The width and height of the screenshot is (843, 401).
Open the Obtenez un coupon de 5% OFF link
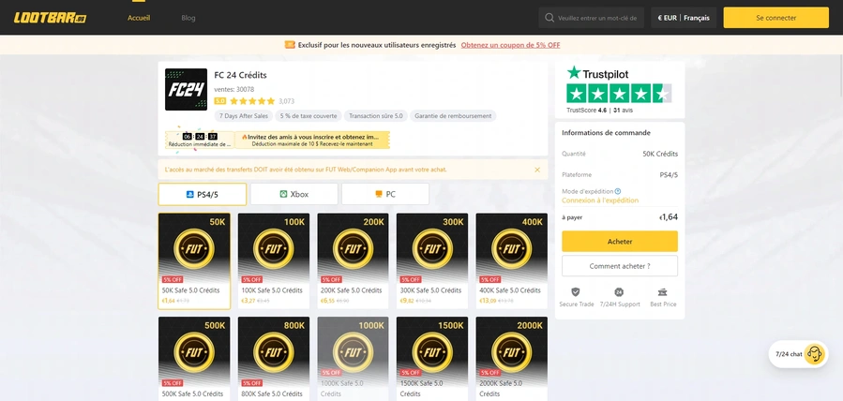click(510, 45)
